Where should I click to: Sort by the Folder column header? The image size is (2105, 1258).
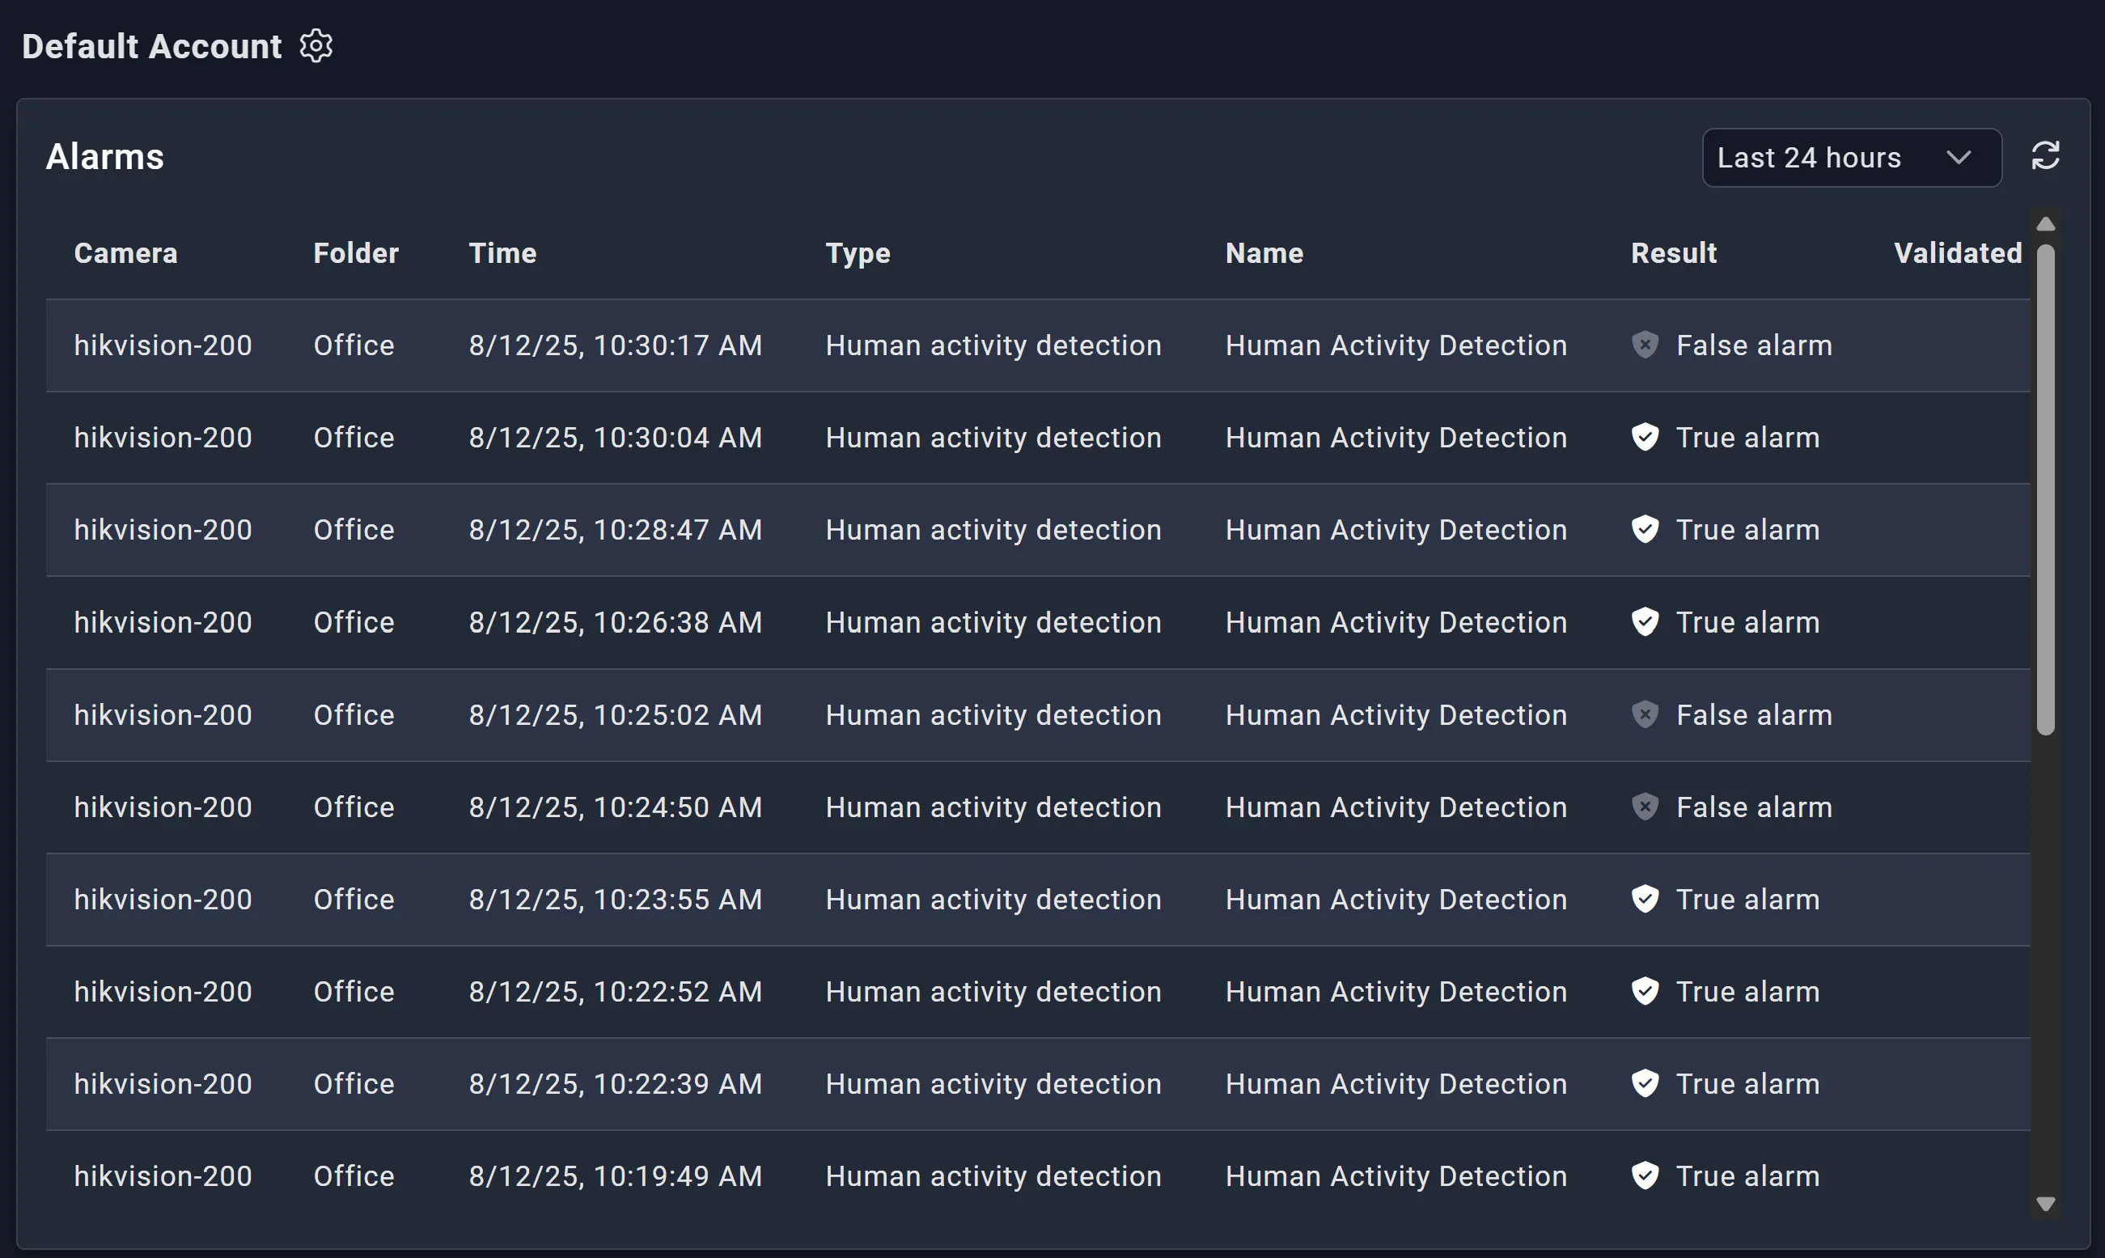(356, 252)
